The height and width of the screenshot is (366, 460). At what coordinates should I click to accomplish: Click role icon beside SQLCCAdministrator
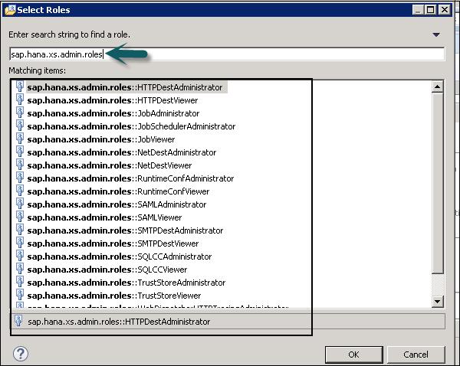tap(20, 256)
